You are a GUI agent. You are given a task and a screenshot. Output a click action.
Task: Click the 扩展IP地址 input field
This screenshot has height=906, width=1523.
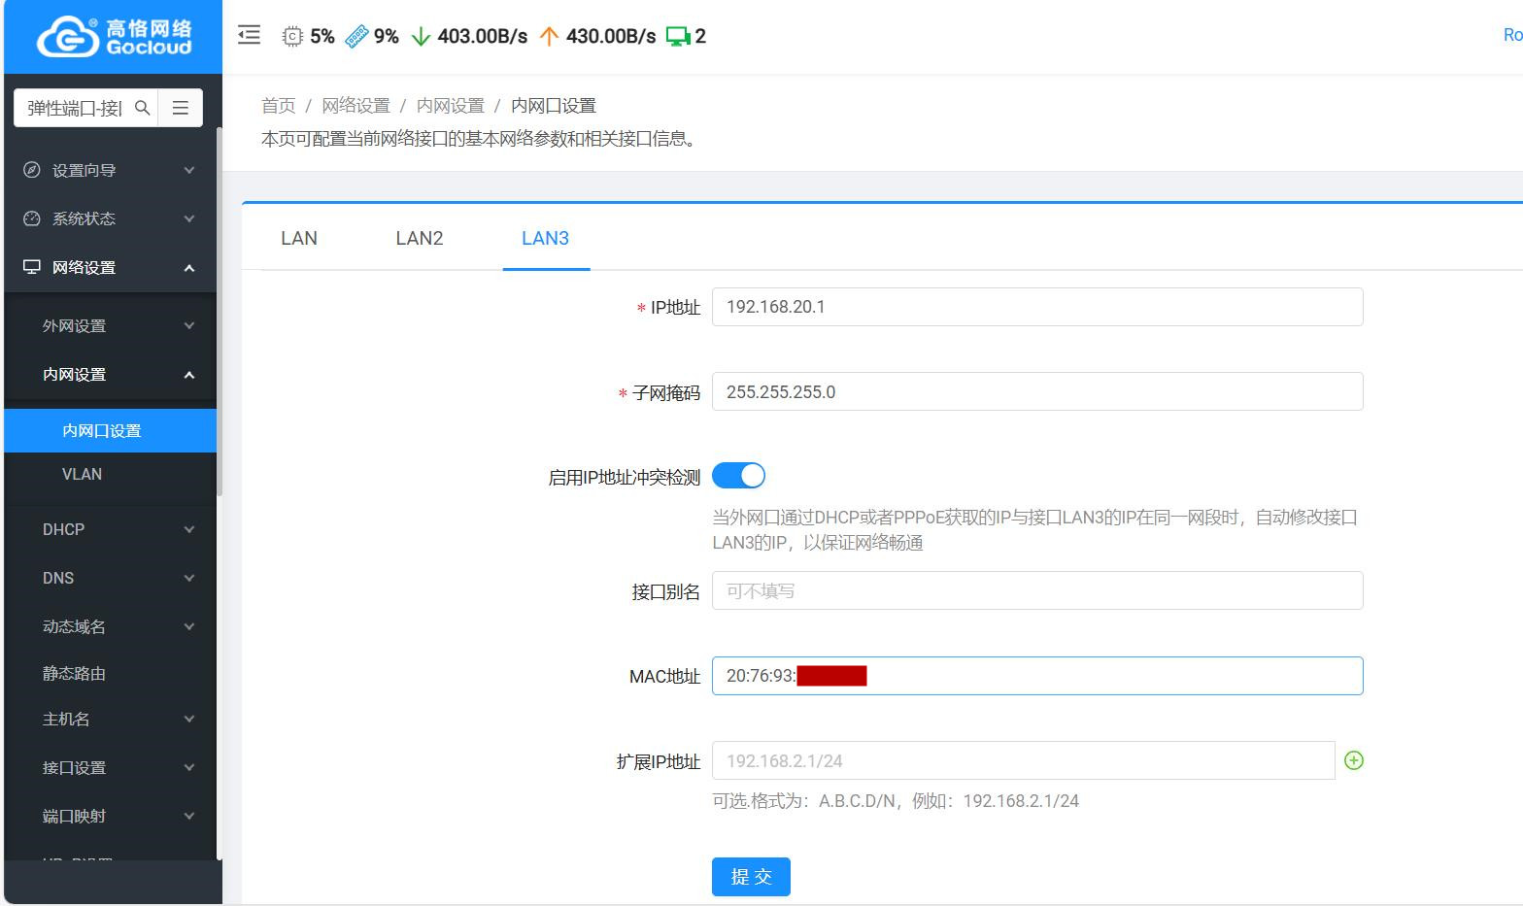point(1023,760)
